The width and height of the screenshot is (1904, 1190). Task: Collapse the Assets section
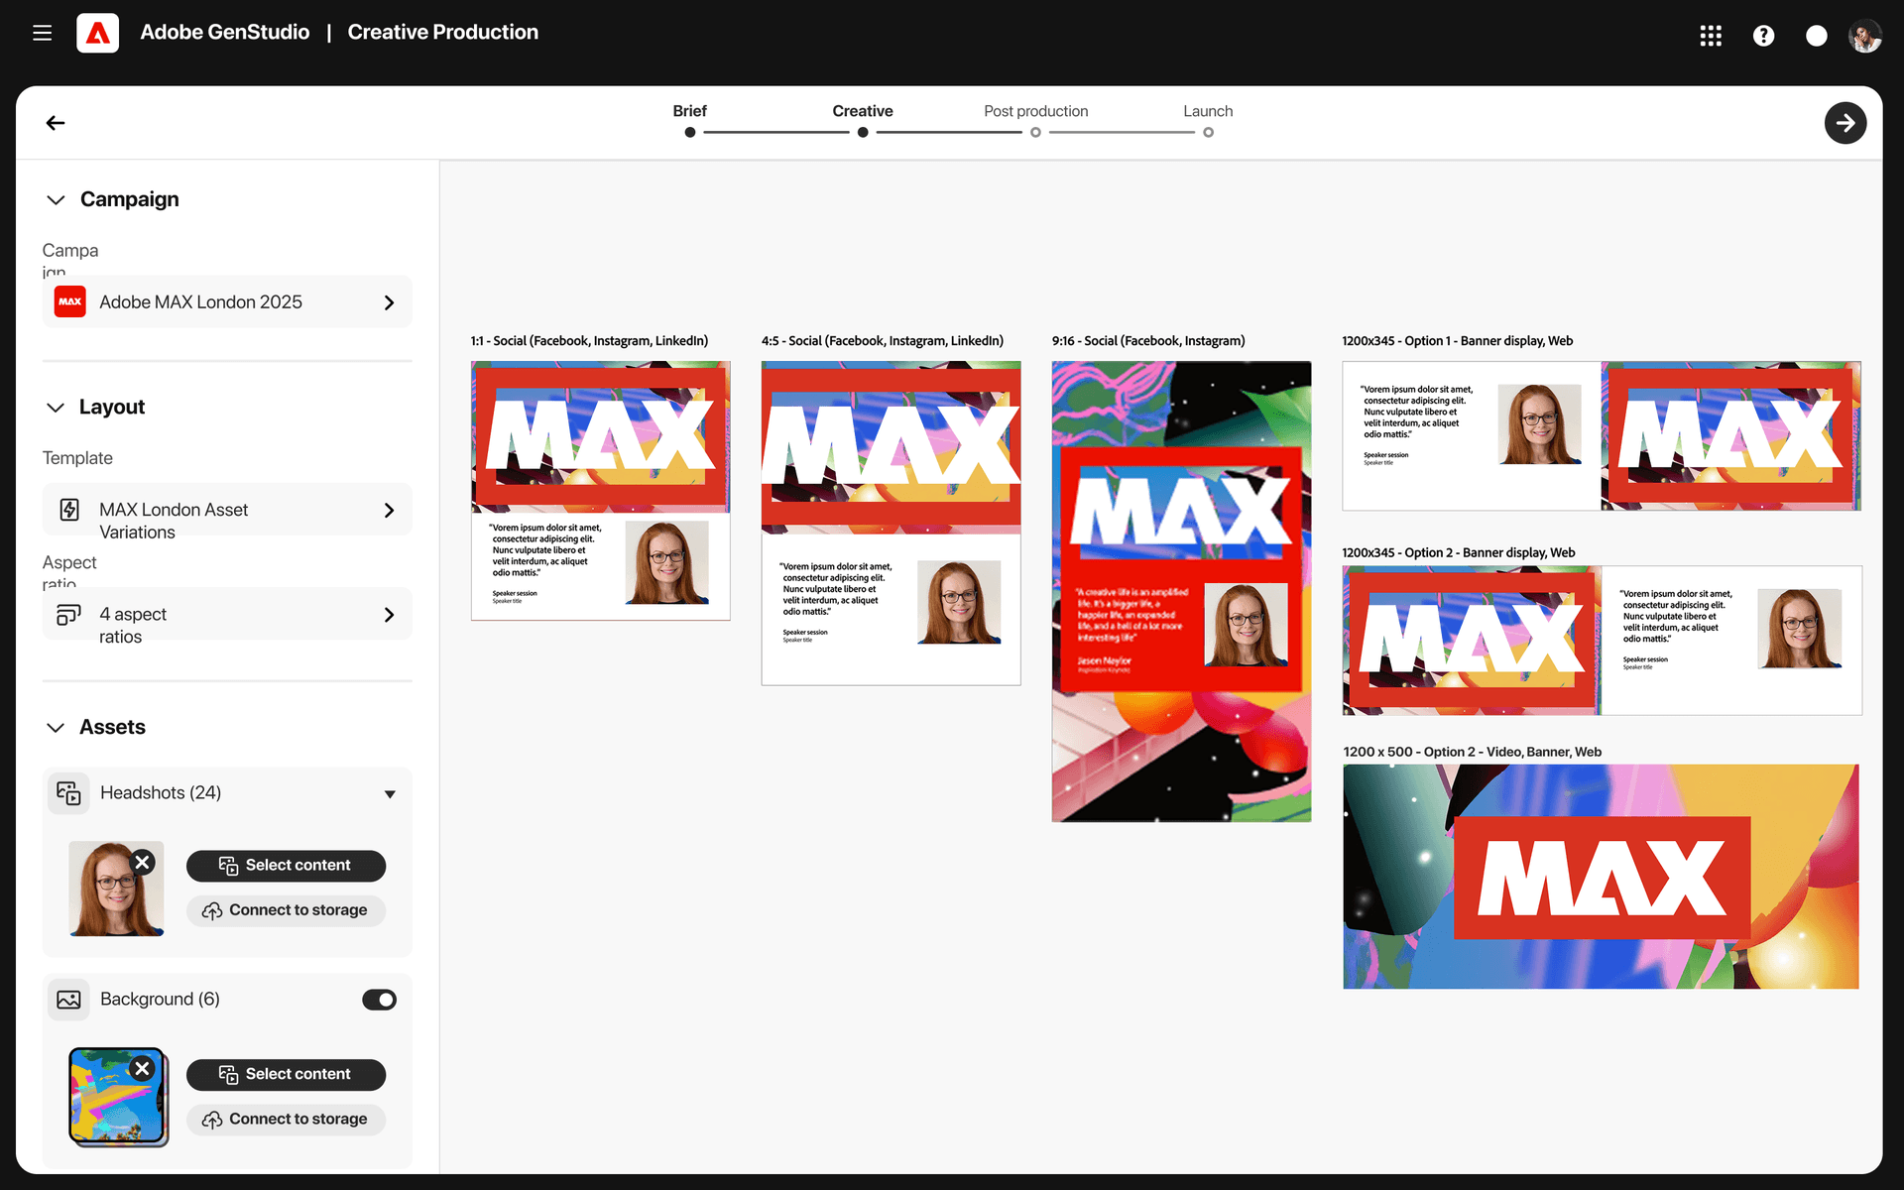[x=56, y=728]
